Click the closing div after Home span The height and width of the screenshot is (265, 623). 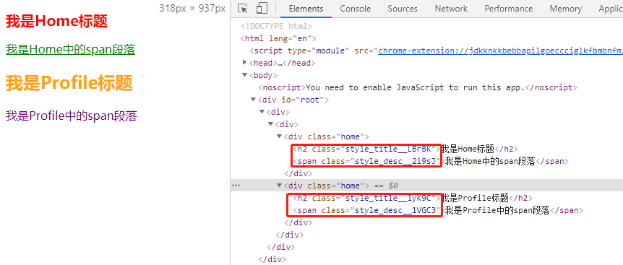tap(298, 173)
